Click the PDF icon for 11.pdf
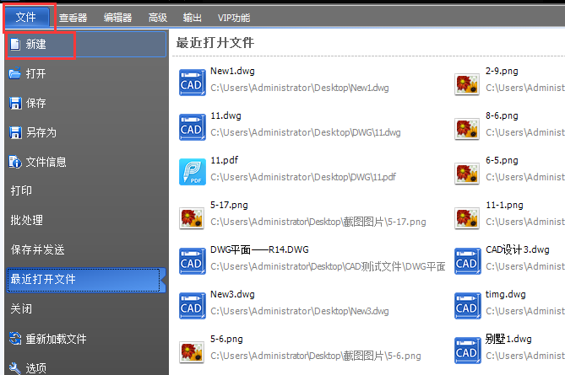565x375 pixels. pyautogui.click(x=193, y=172)
